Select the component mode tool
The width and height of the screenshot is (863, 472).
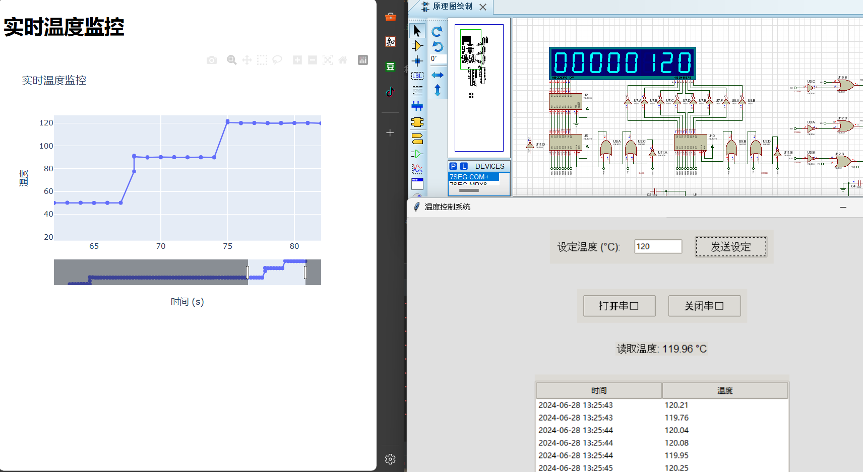[417, 46]
